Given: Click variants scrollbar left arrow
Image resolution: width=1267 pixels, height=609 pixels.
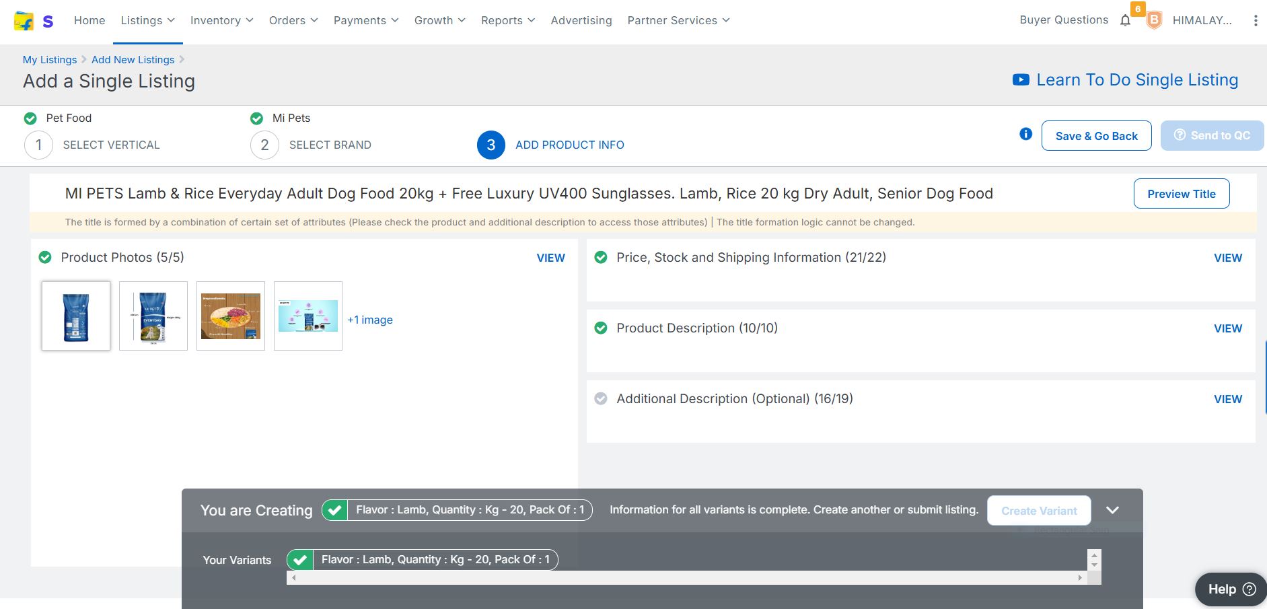Looking at the screenshot, I should point(294,577).
